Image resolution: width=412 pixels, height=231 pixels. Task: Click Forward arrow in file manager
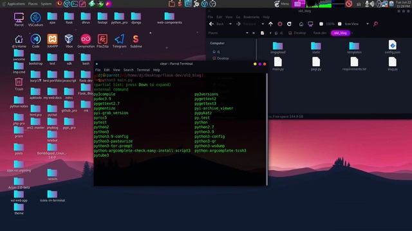[238, 24]
